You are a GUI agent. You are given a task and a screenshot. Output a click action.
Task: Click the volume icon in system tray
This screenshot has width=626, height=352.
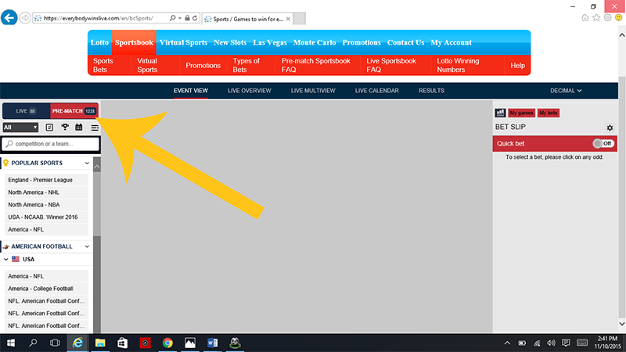551,343
